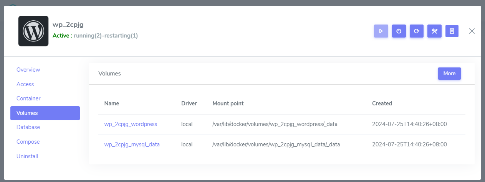
Task: Click the crossed-tools redeploy icon
Action: pos(434,31)
